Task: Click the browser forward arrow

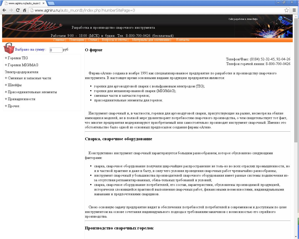Action: (x=11, y=10)
